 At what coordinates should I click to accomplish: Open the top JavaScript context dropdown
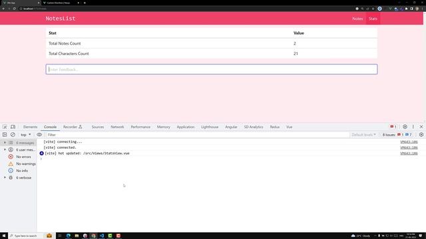click(26, 135)
